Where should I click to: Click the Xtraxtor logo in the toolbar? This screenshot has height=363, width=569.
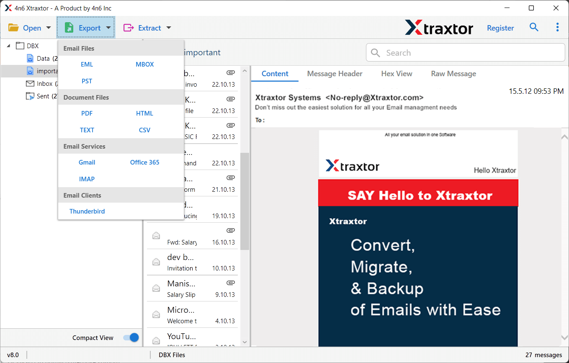439,28
